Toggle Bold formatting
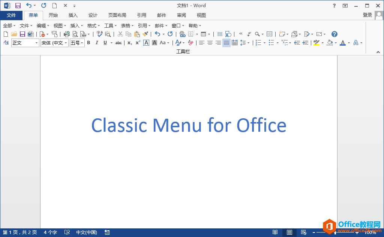This screenshot has width=384, height=237. point(88,43)
